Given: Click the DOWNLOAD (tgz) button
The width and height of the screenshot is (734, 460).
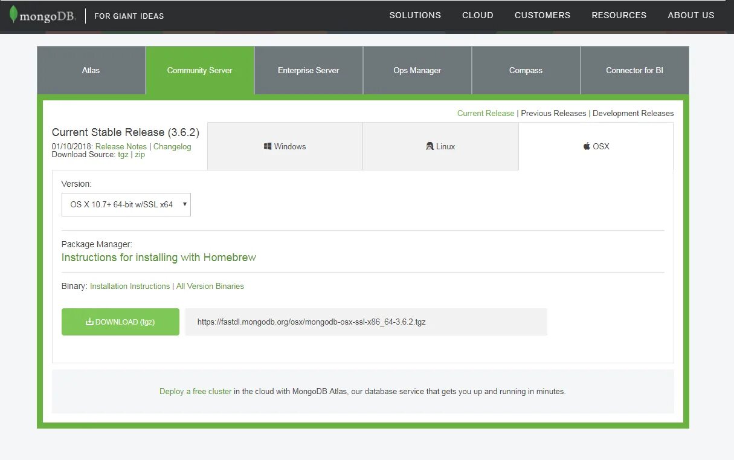Looking at the screenshot, I should 120,322.
